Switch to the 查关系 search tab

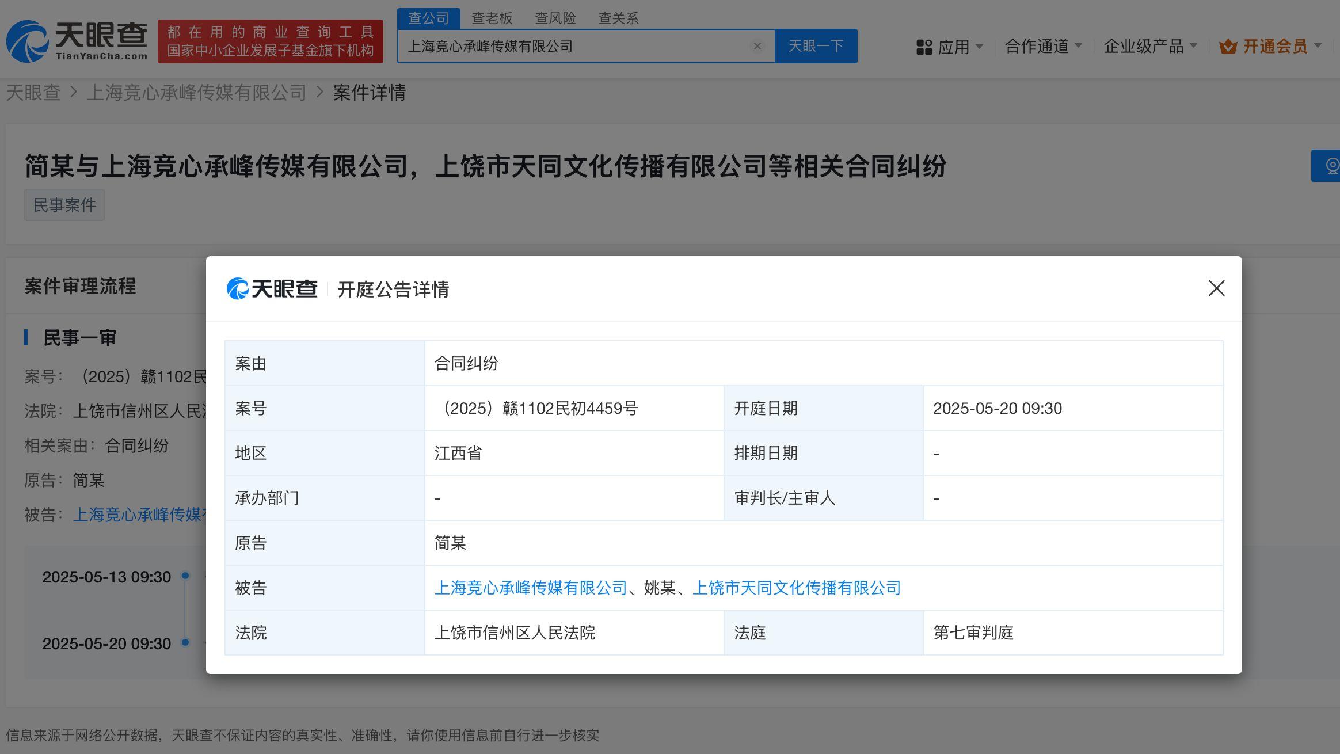click(619, 18)
